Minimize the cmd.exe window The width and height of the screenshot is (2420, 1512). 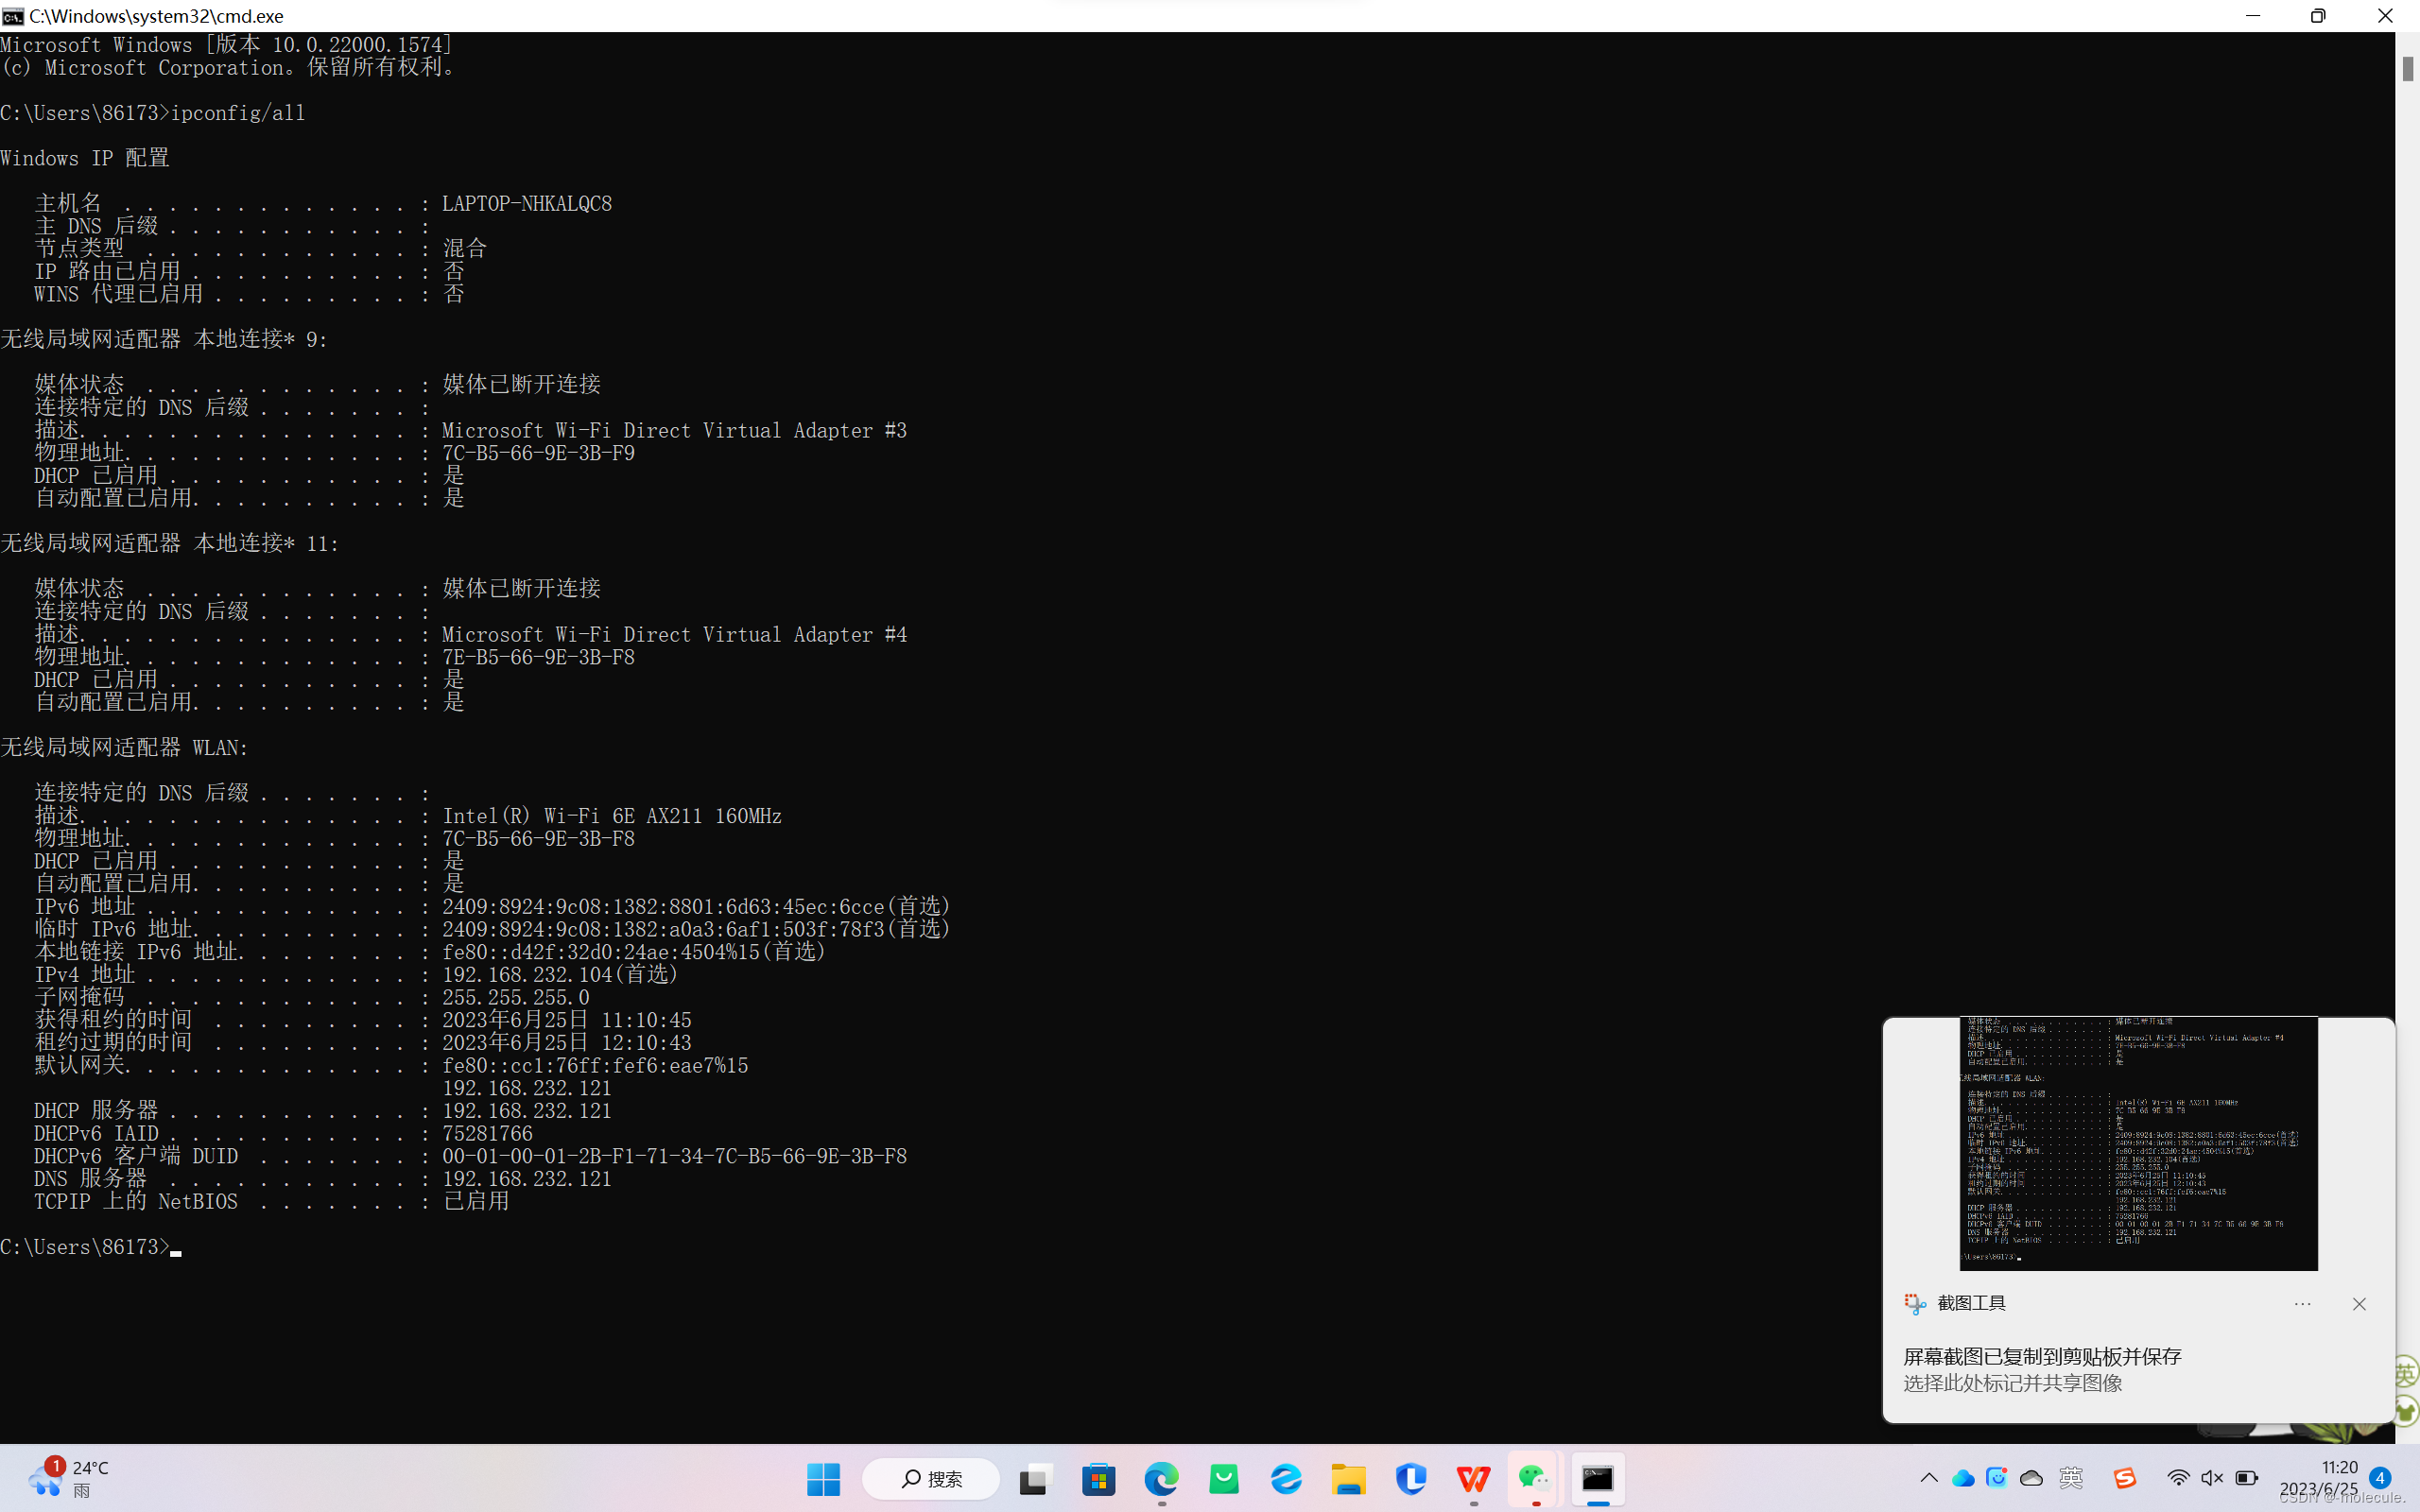[x=2253, y=16]
